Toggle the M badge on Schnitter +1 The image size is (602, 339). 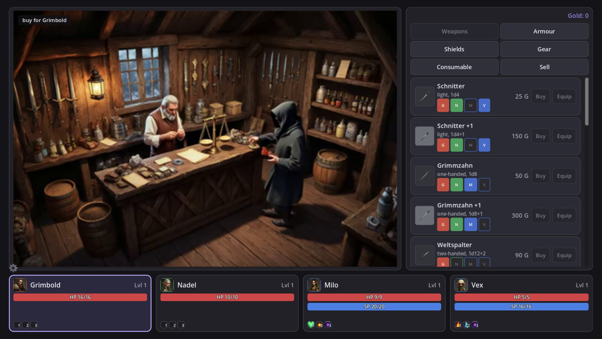(471, 145)
